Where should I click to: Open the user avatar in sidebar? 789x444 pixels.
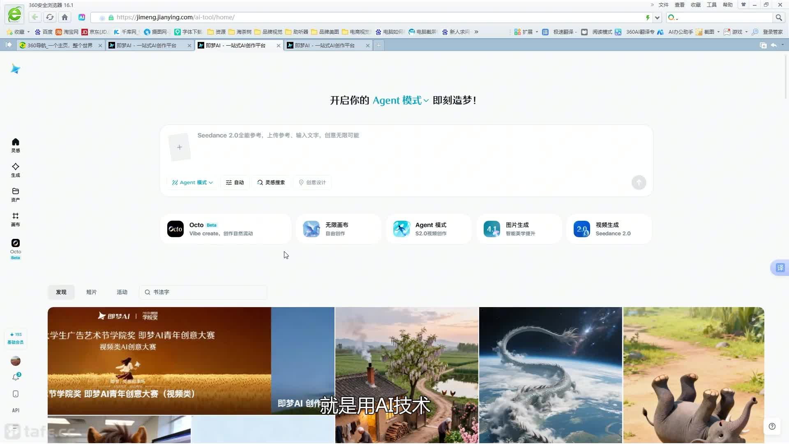[16, 361]
